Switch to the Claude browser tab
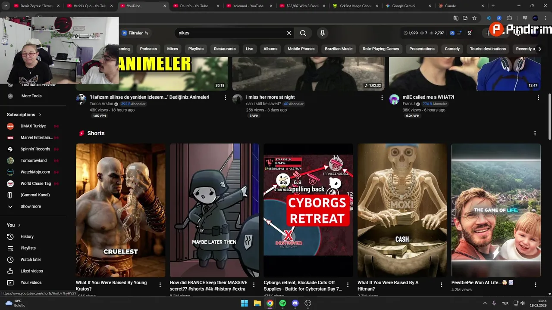552x310 pixels. click(461, 6)
